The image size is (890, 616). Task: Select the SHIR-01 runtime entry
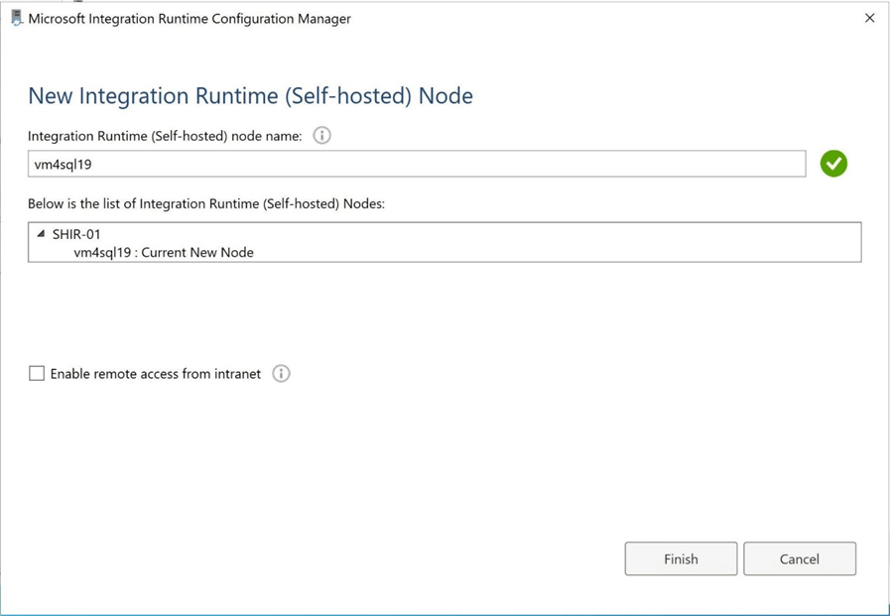point(76,234)
